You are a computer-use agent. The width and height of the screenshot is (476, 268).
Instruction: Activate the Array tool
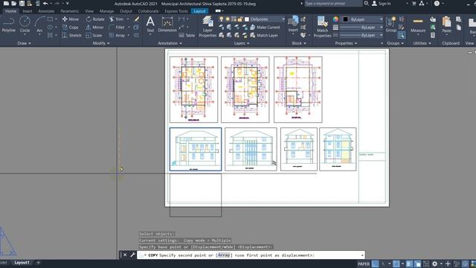tap(118, 35)
